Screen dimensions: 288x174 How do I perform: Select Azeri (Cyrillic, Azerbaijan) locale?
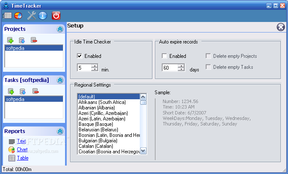109,113
